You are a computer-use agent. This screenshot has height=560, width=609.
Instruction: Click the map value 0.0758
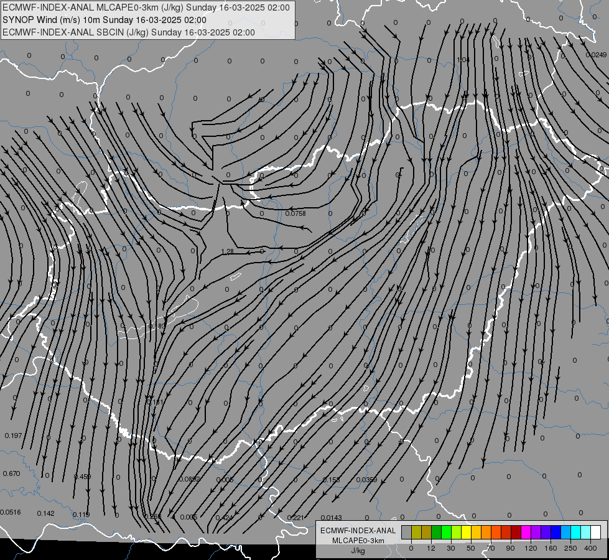pyautogui.click(x=295, y=213)
